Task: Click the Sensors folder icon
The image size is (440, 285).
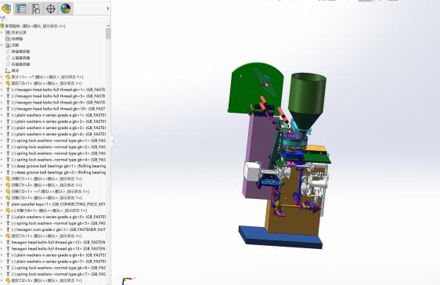Action: (x=8, y=38)
